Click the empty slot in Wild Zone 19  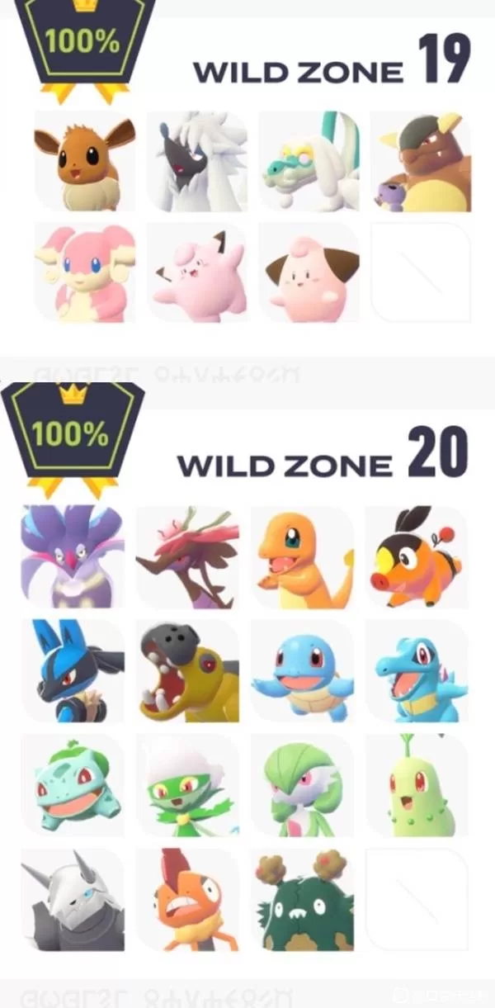421,272
